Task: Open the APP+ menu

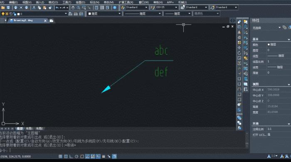Action: (x=170, y=2)
